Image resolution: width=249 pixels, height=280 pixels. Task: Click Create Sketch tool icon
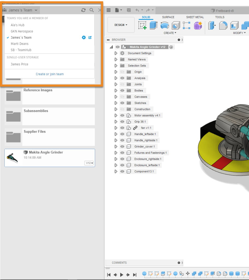pyautogui.click(x=142, y=25)
